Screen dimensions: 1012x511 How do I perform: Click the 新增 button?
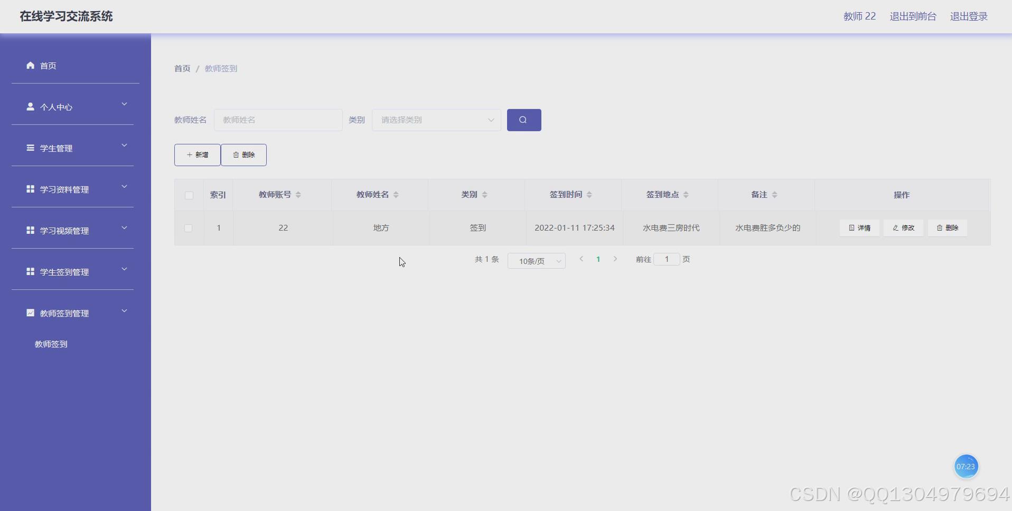(x=196, y=155)
